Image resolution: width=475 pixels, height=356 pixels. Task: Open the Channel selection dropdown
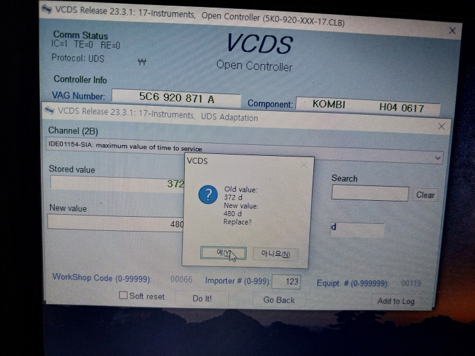(438, 158)
